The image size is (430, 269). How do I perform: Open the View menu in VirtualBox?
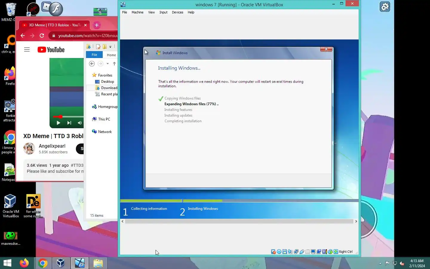point(151,12)
